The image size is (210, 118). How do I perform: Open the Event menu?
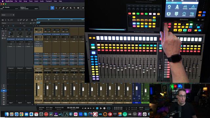point(36,1)
